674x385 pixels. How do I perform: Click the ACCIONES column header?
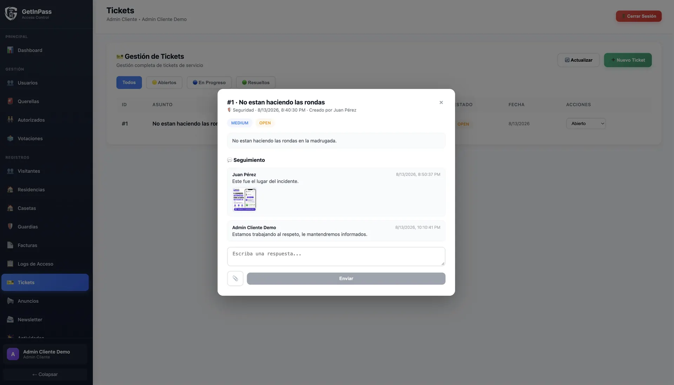coord(578,104)
